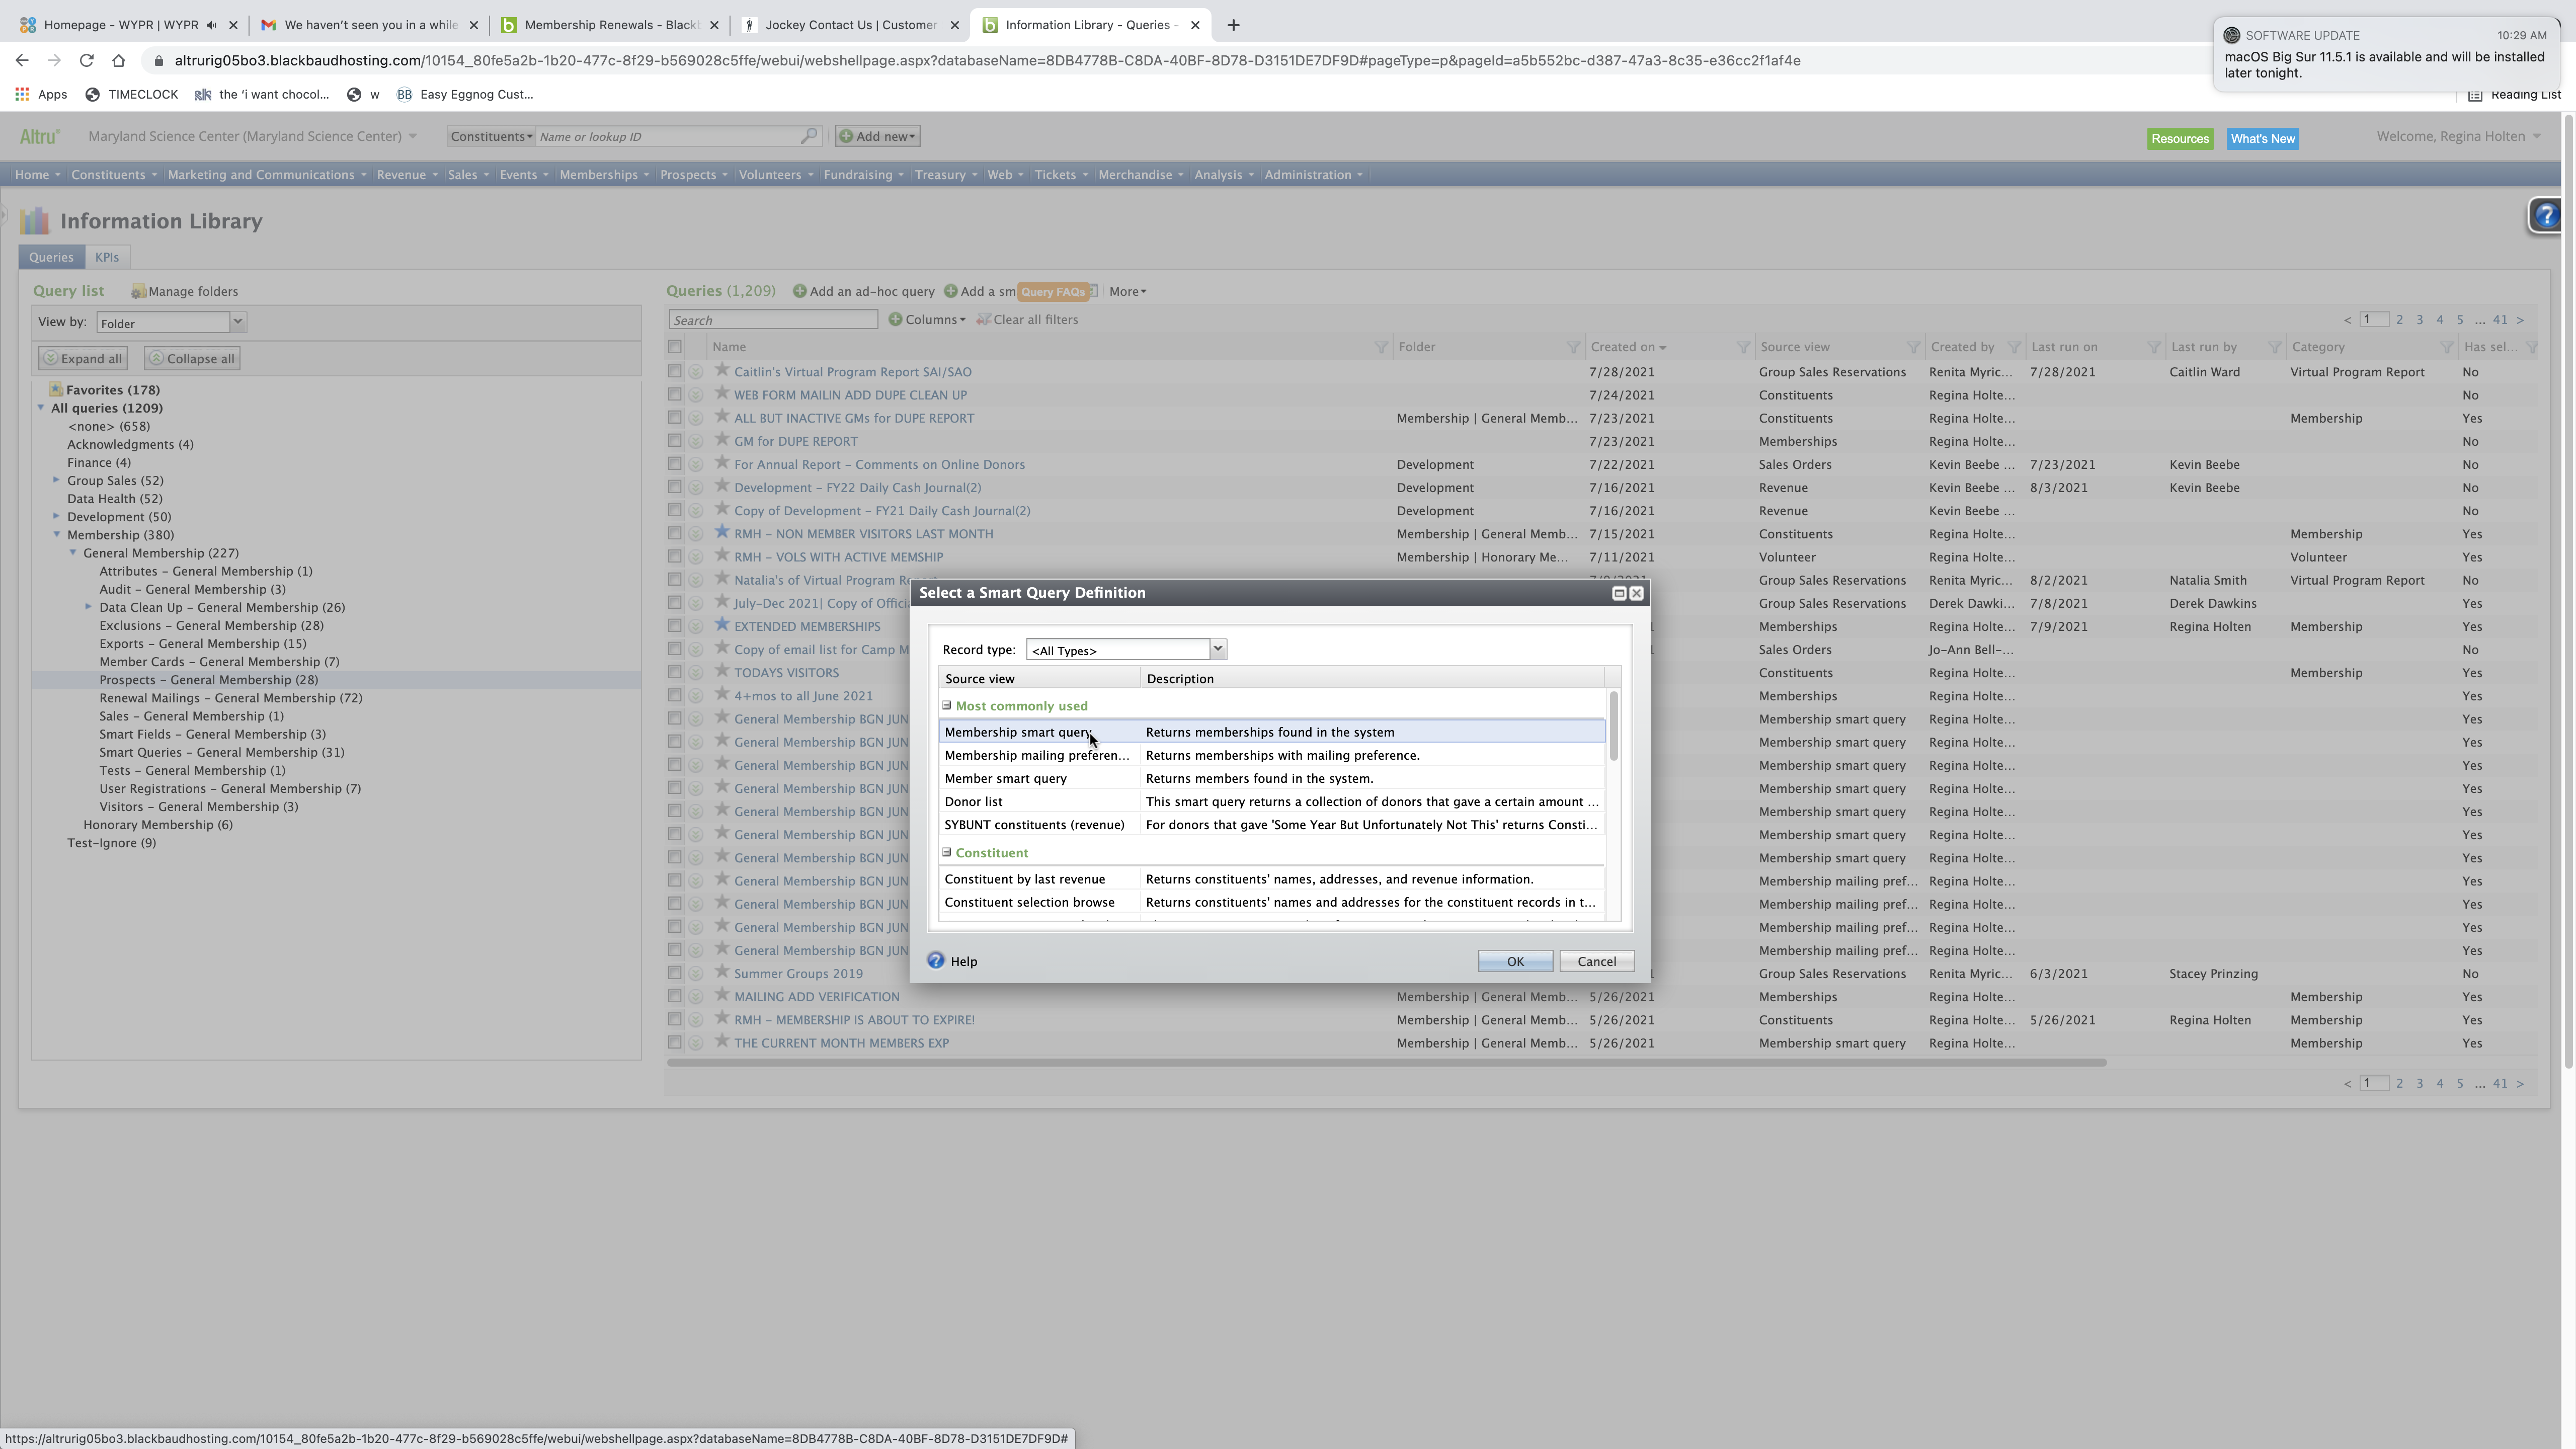Open the Record type dropdown
The height and width of the screenshot is (1449, 2576).
tap(1217, 649)
